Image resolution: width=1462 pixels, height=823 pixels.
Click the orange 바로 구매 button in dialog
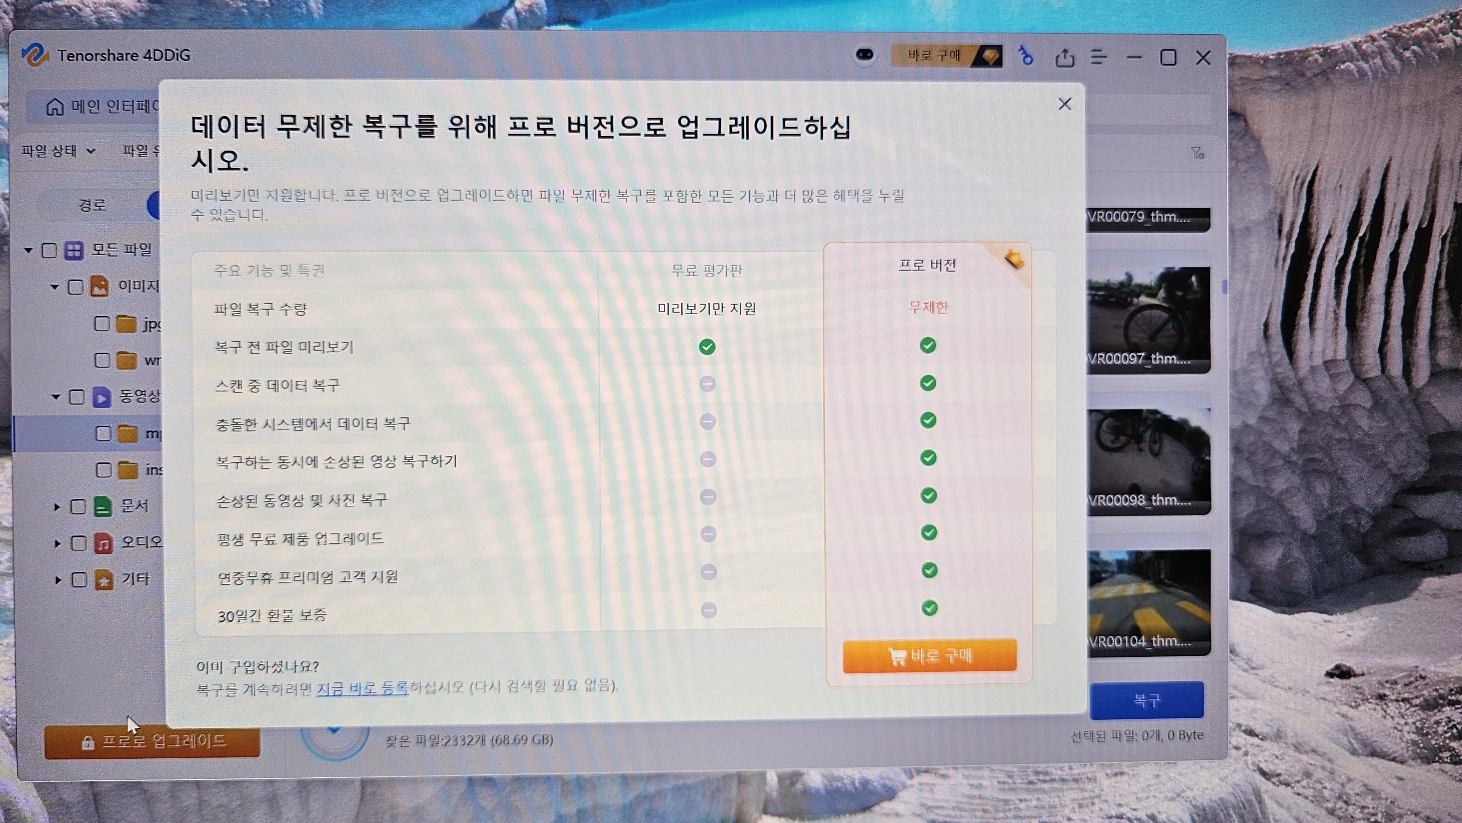tap(929, 656)
